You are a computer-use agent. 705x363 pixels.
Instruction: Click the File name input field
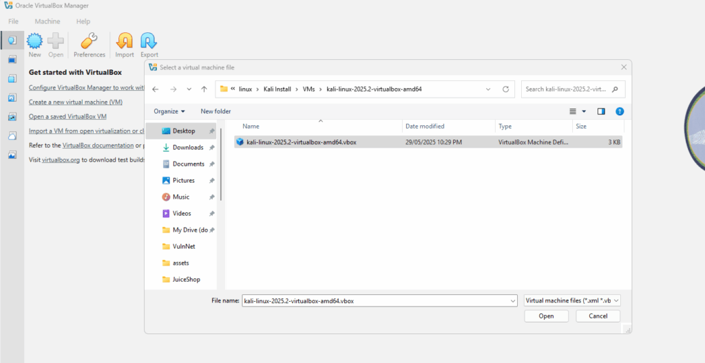(375, 301)
